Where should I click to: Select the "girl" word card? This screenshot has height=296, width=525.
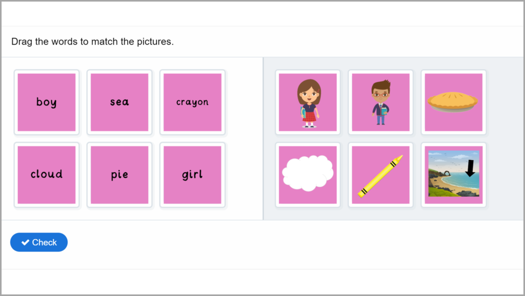192,175
